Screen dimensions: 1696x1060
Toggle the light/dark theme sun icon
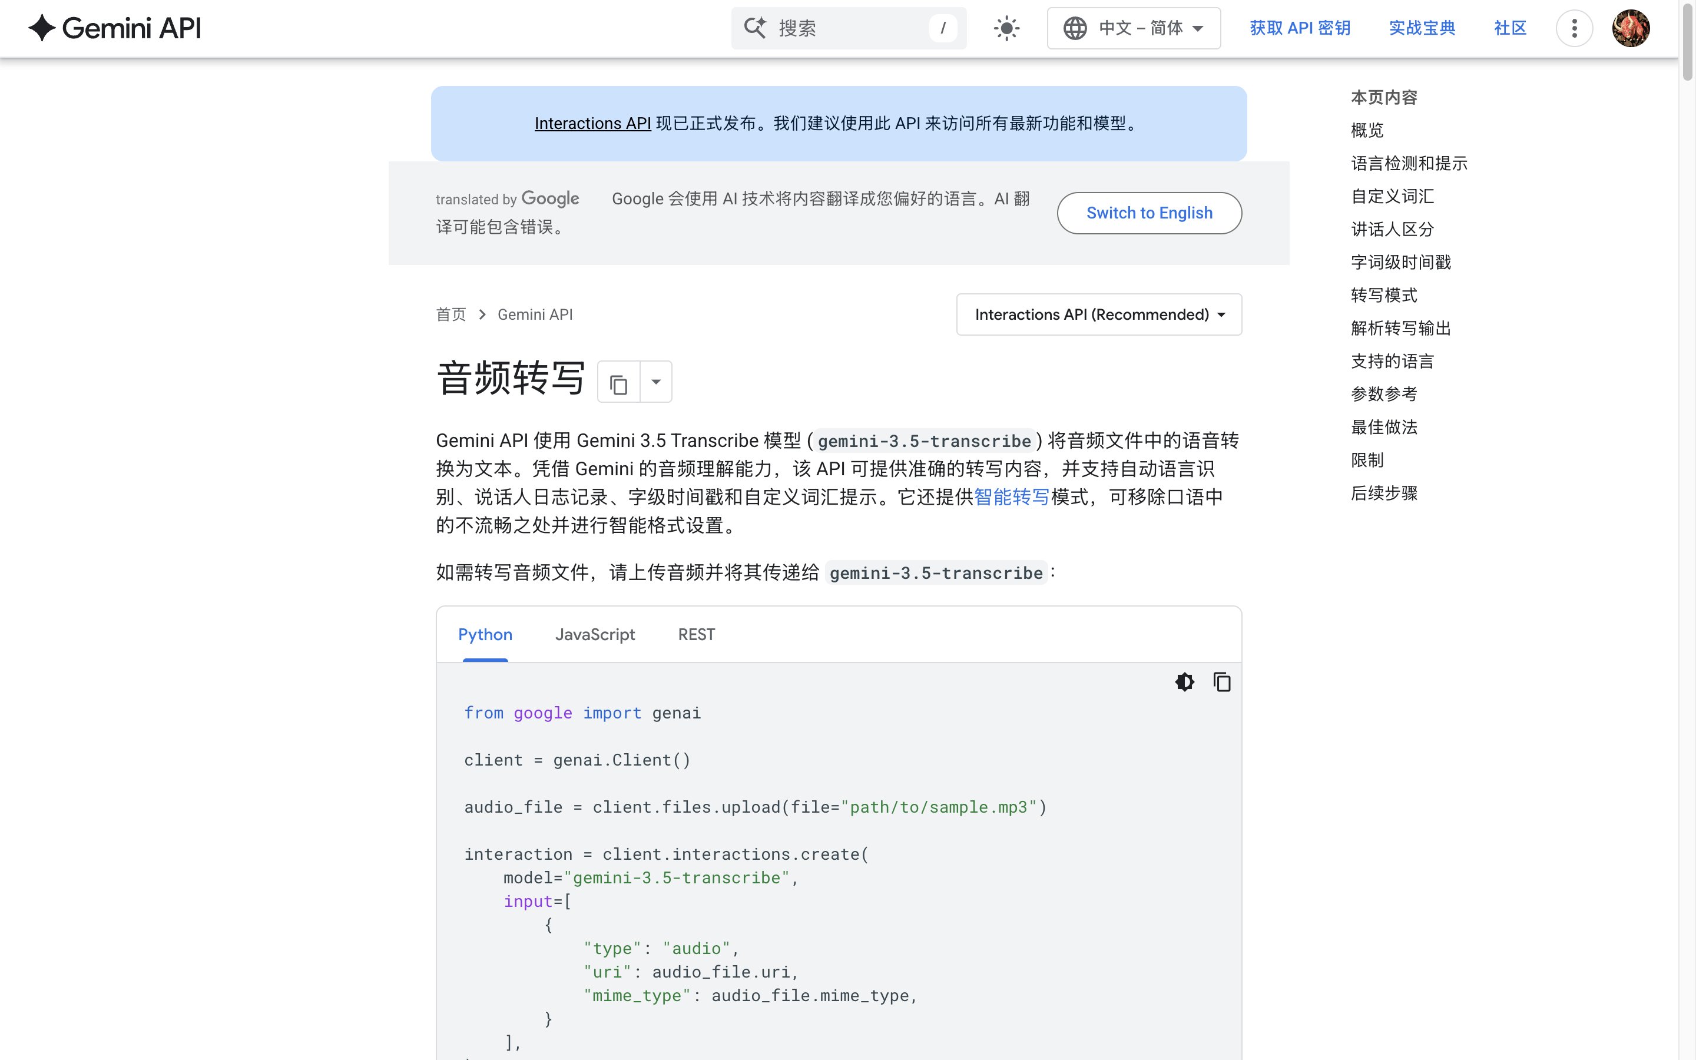click(1006, 28)
